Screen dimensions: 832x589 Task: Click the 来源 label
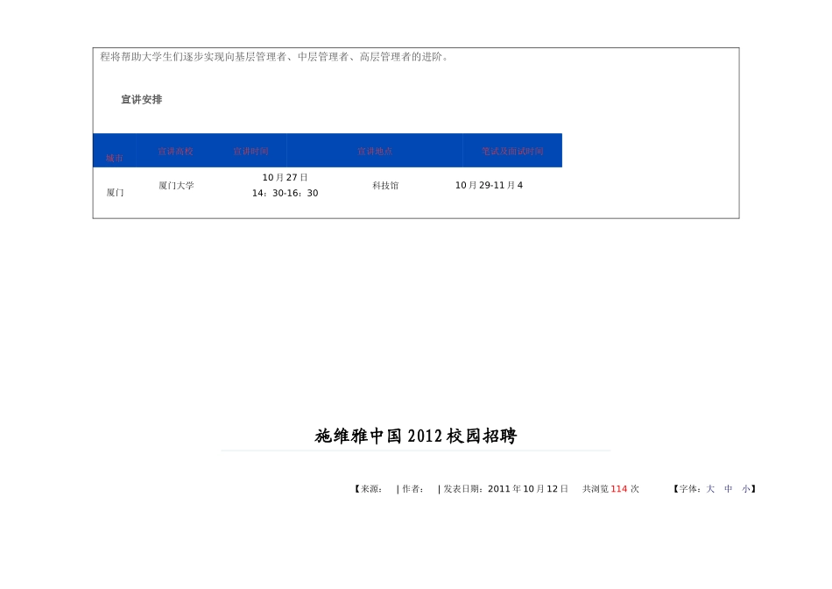371,488
